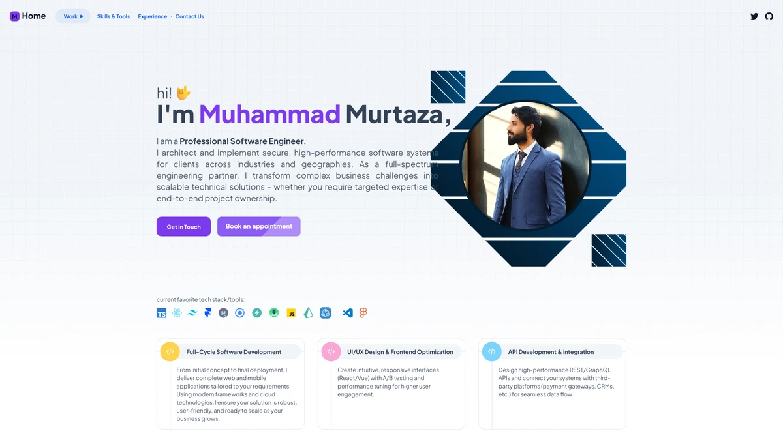This screenshot has height=440, width=783.
Task: Click Book an appointment button
Action: tap(259, 226)
